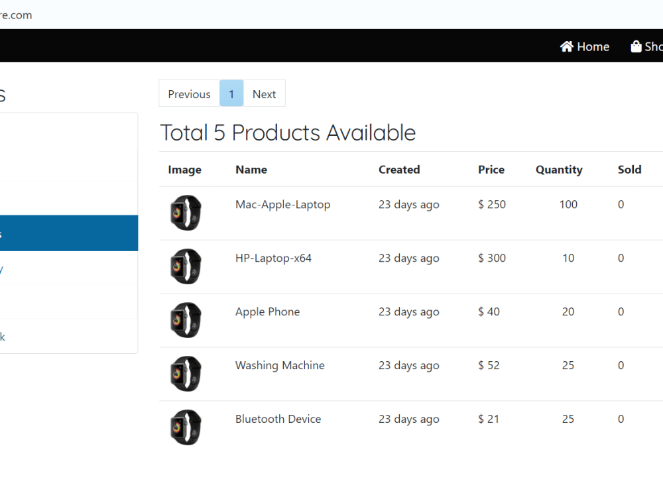Click the Next pagination button
The height and width of the screenshot is (497, 663).
click(x=265, y=93)
